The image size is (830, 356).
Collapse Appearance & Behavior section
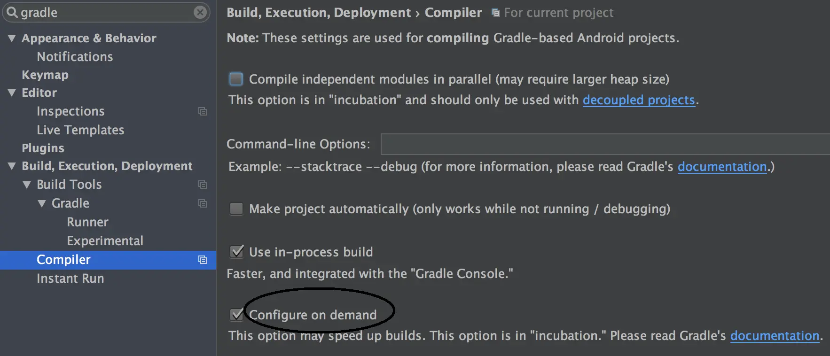tap(12, 38)
